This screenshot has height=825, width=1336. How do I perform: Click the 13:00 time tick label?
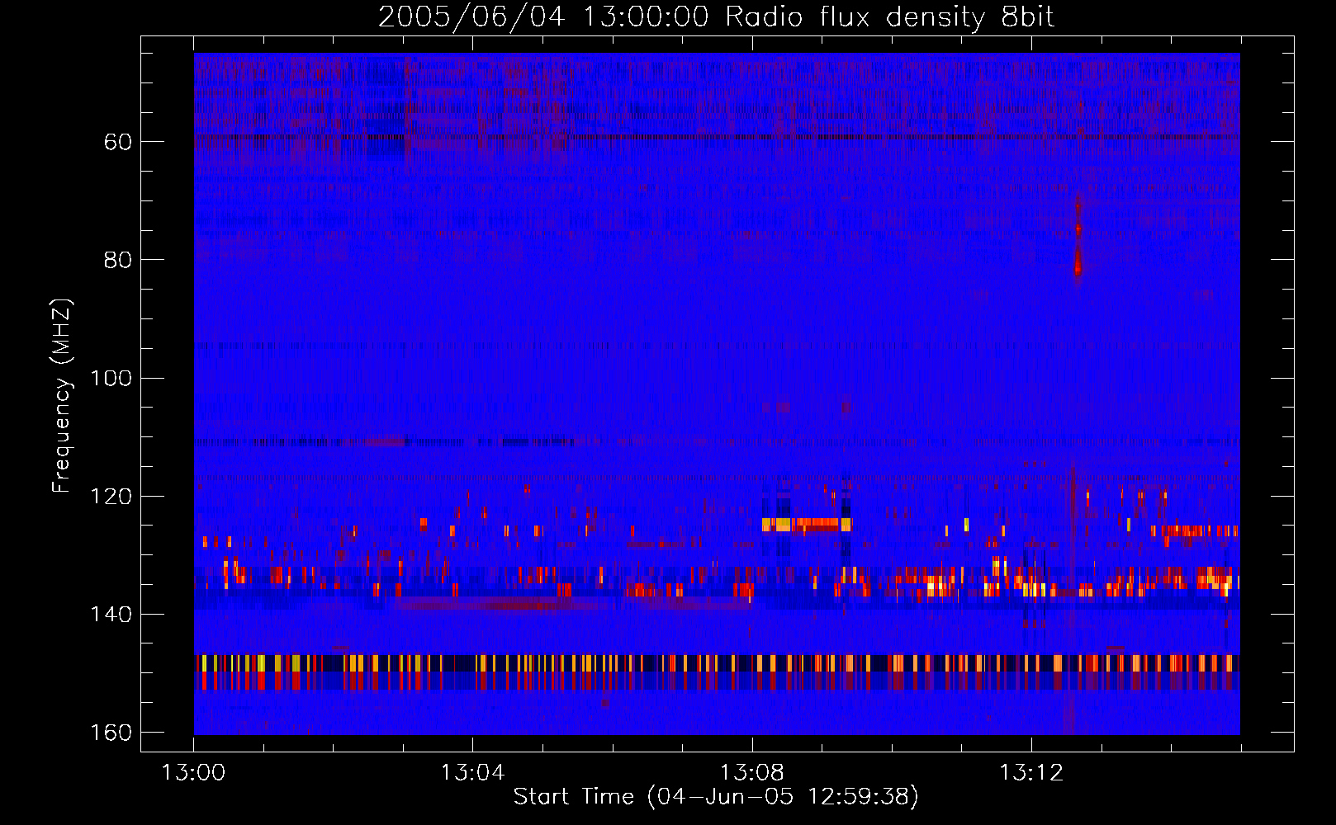pyautogui.click(x=193, y=773)
